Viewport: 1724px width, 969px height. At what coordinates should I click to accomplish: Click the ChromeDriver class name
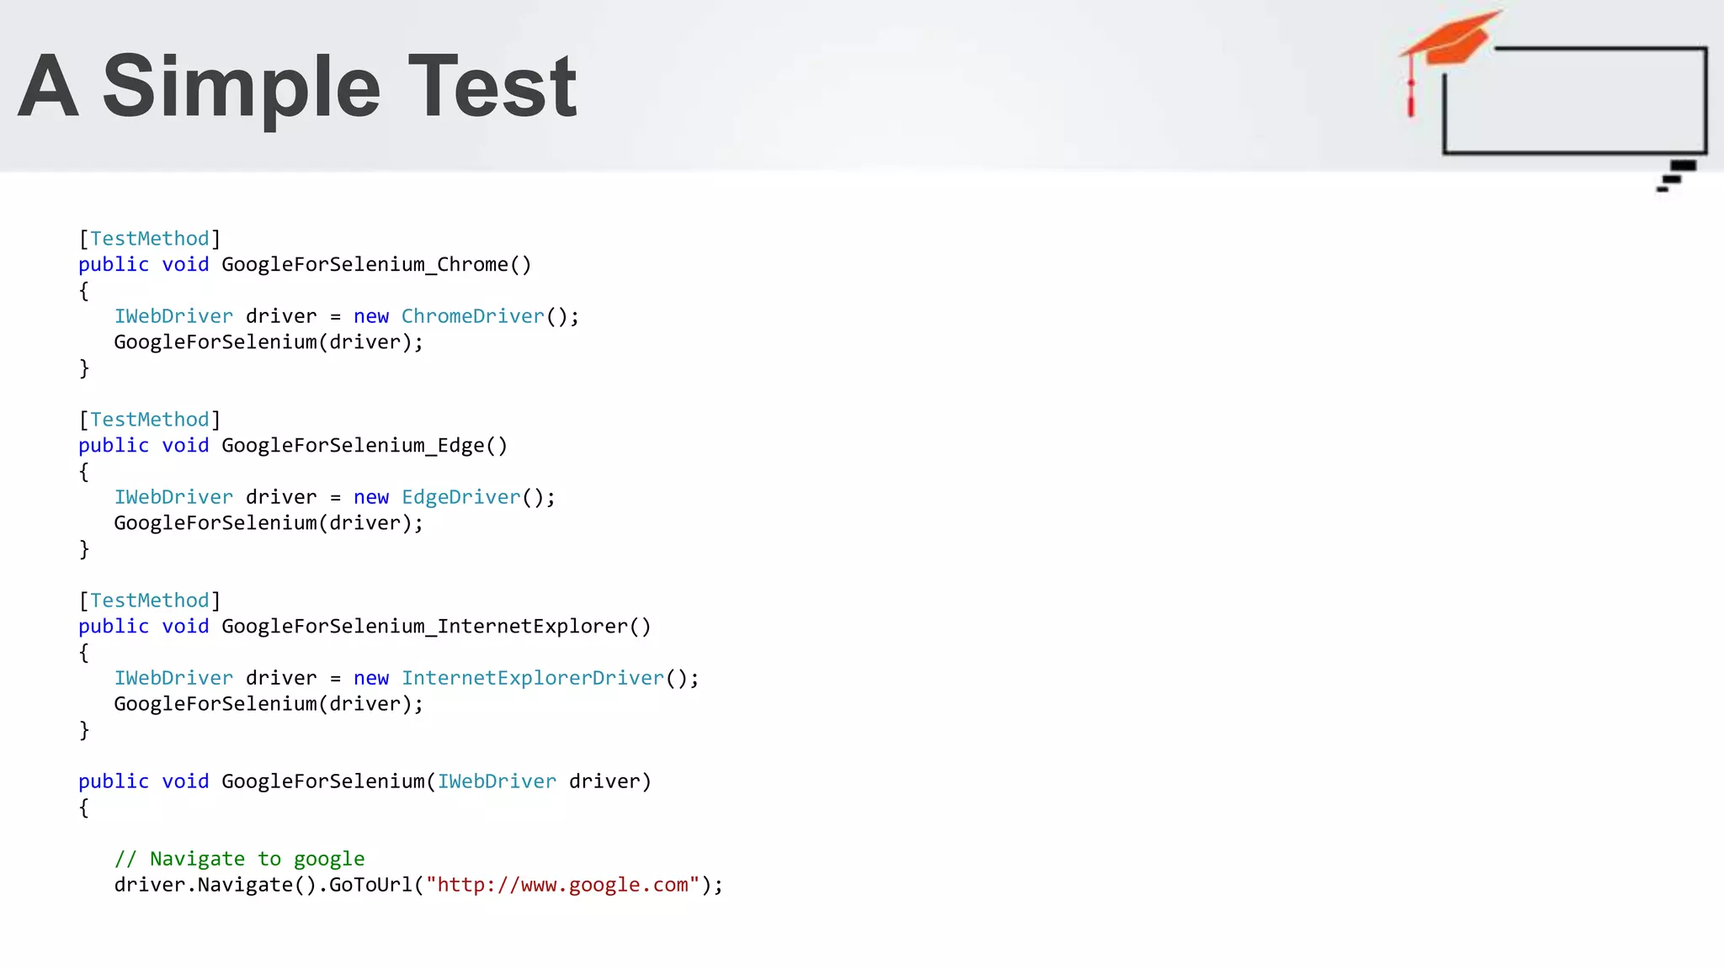(472, 316)
